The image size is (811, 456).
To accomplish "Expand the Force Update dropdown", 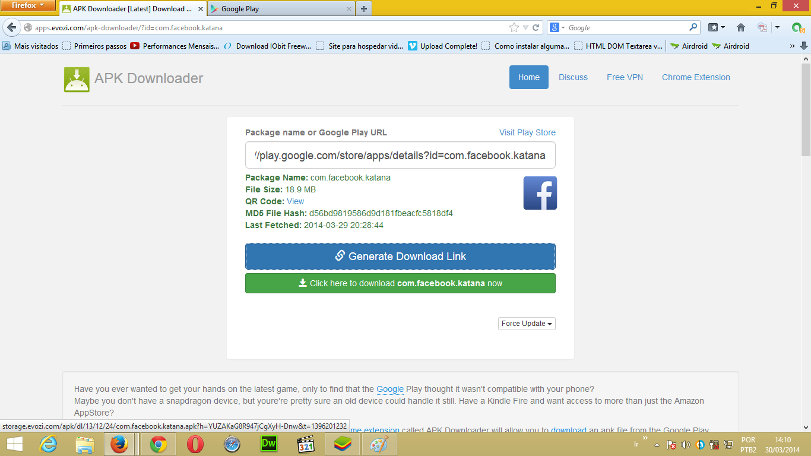I will [527, 324].
